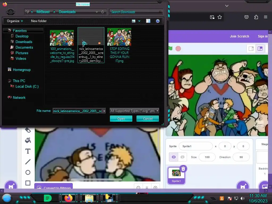Image resolution: width=272 pixels, height=204 pixels.
Task: Refresh the Downloads folder listing
Action: click(x=103, y=12)
